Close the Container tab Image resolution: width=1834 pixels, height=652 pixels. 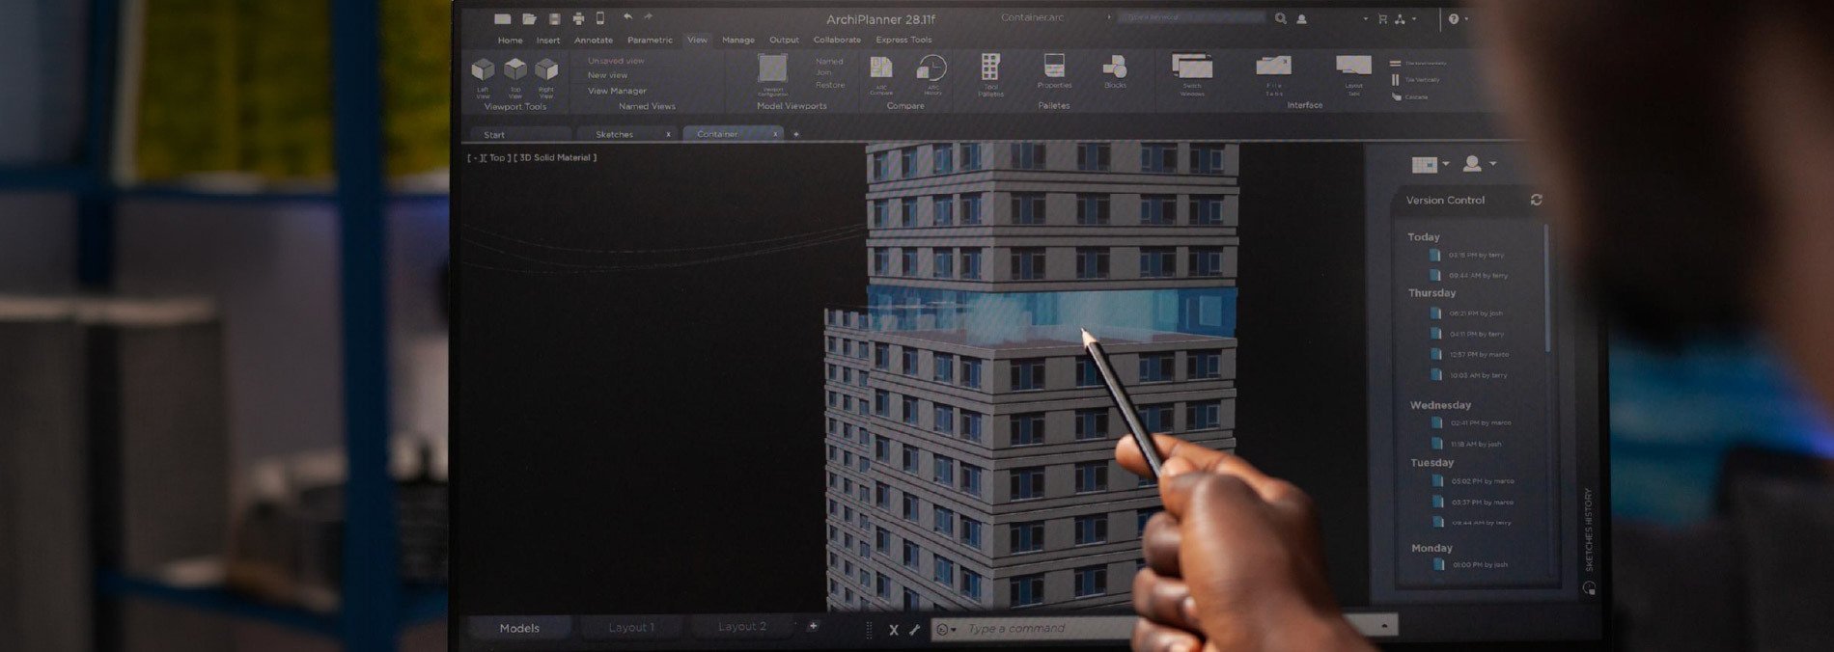tap(775, 134)
